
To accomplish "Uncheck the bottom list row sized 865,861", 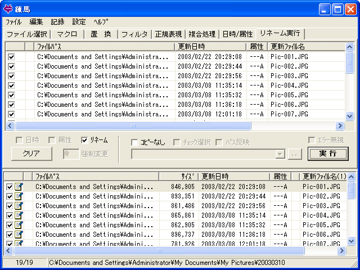I will tap(10, 215).
